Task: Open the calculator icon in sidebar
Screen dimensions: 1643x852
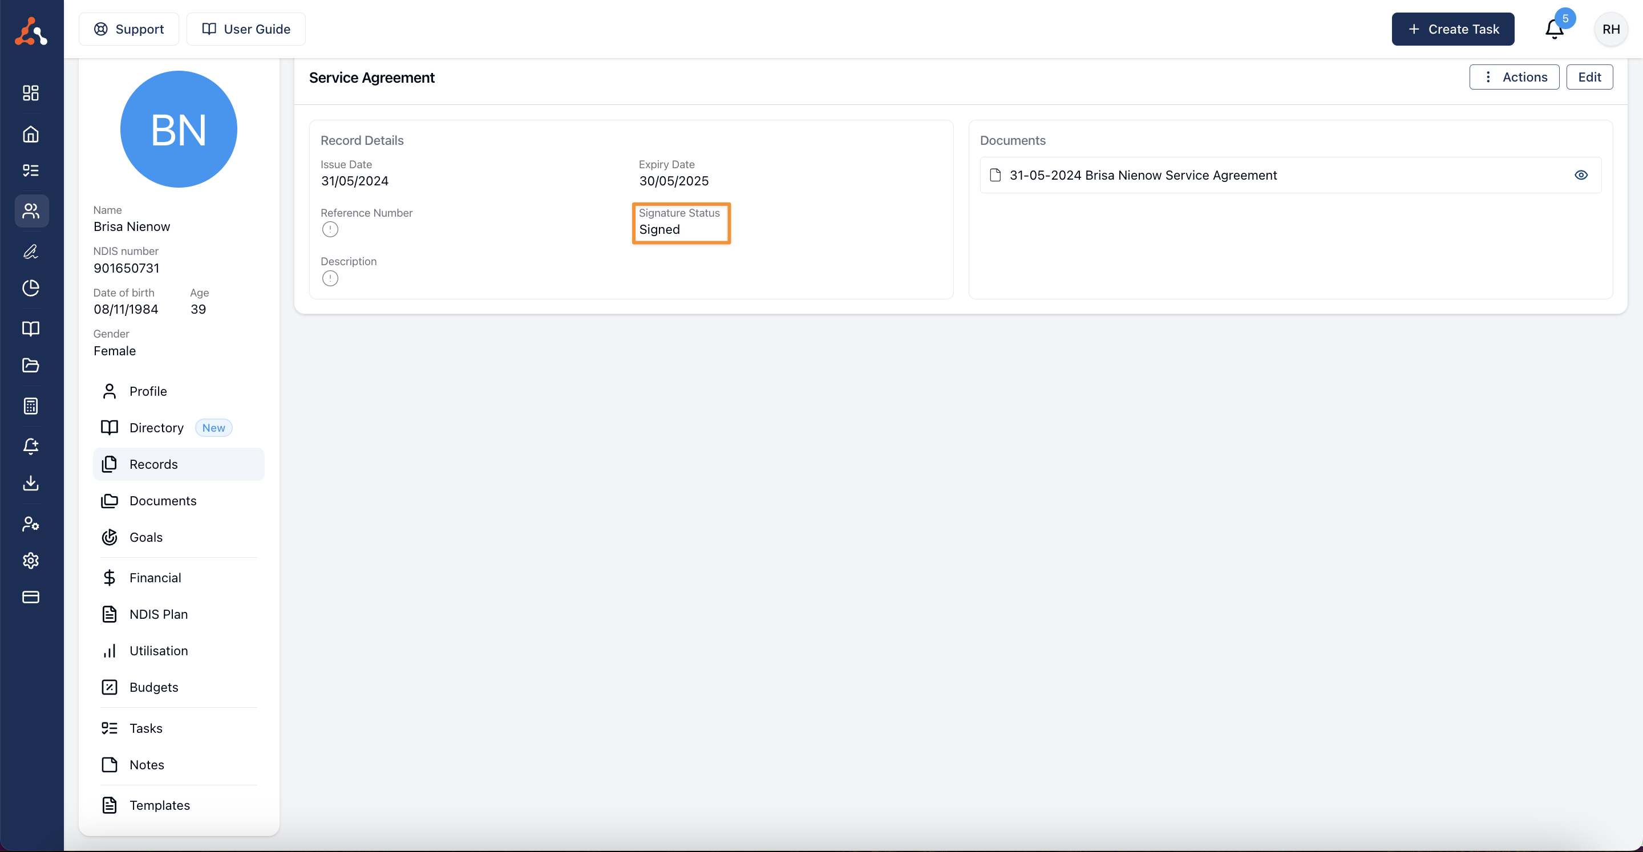Action: click(31, 406)
